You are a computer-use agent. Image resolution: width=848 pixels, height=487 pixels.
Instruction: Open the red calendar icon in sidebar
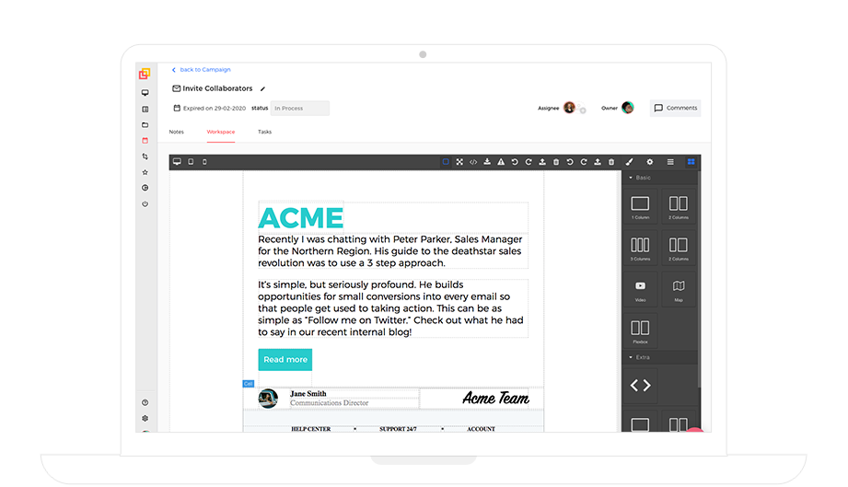click(x=145, y=141)
